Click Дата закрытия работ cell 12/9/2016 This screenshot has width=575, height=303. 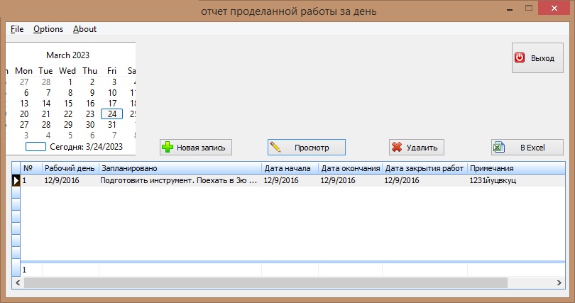425,180
